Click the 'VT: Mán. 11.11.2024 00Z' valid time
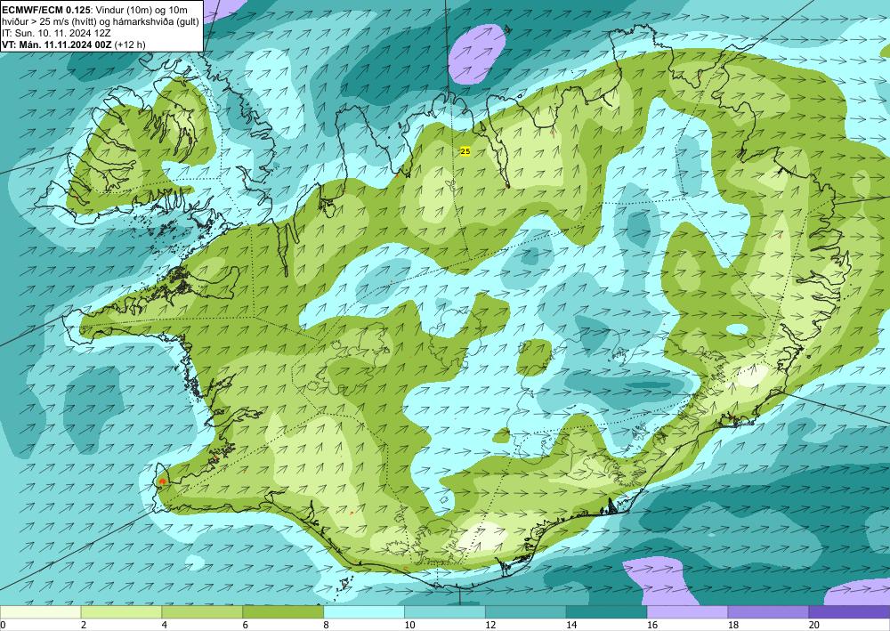The height and width of the screenshot is (631, 890). [x=57, y=44]
